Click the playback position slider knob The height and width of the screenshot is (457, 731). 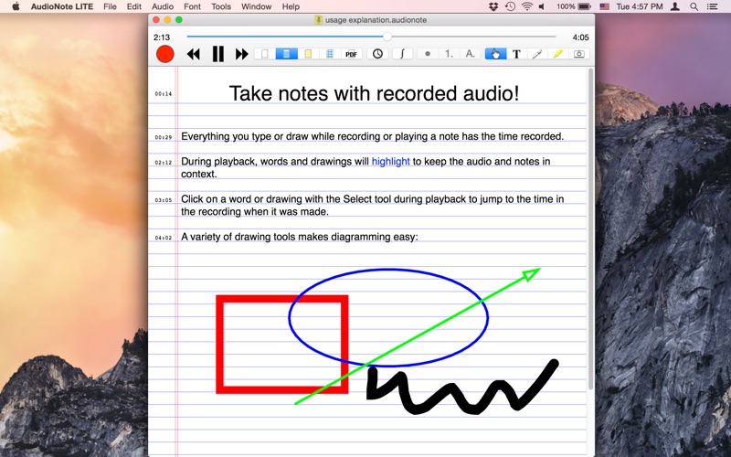pos(387,37)
